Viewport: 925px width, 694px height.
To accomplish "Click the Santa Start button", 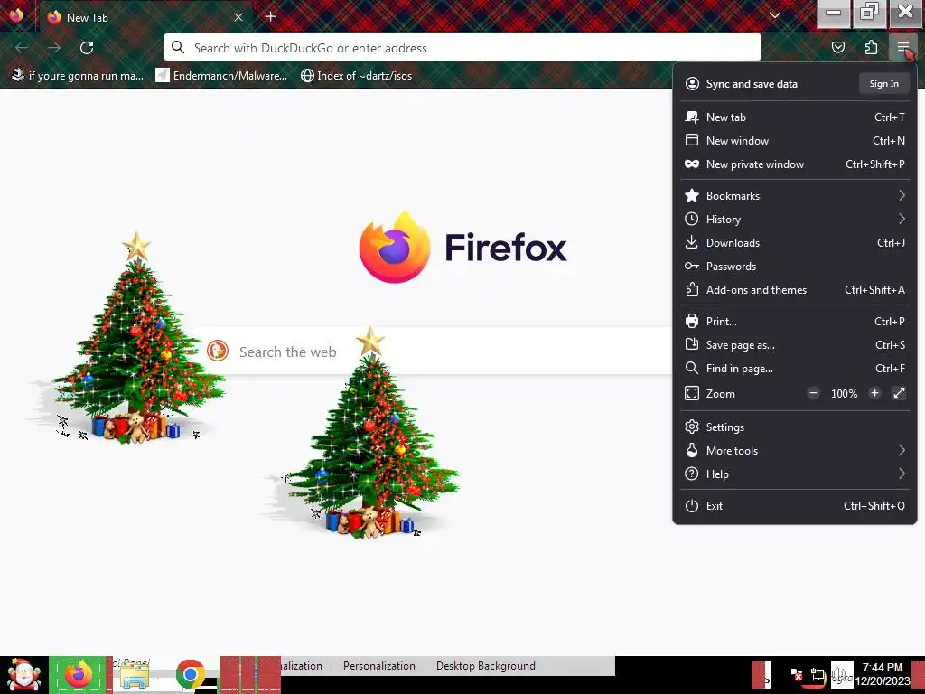I will click(x=23, y=674).
